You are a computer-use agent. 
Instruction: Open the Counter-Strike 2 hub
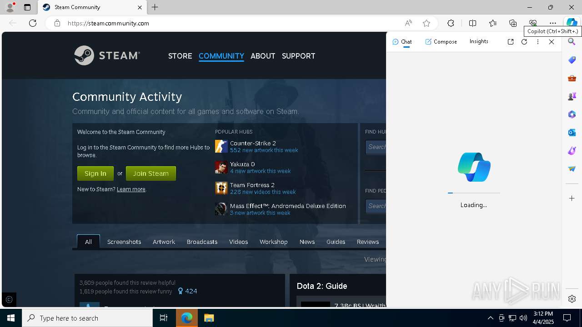coord(253,143)
